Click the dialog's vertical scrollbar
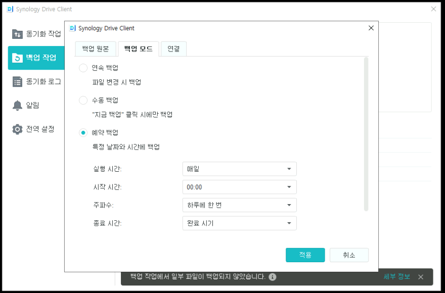 366,134
